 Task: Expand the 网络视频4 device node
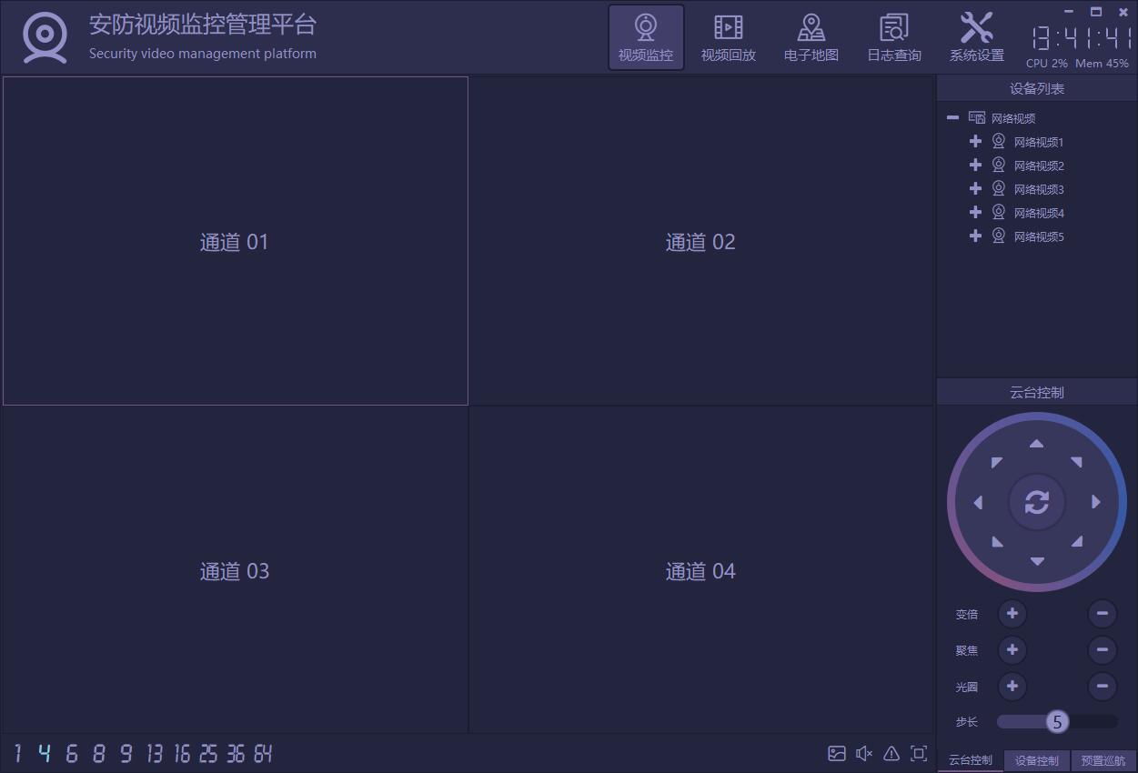[975, 213]
